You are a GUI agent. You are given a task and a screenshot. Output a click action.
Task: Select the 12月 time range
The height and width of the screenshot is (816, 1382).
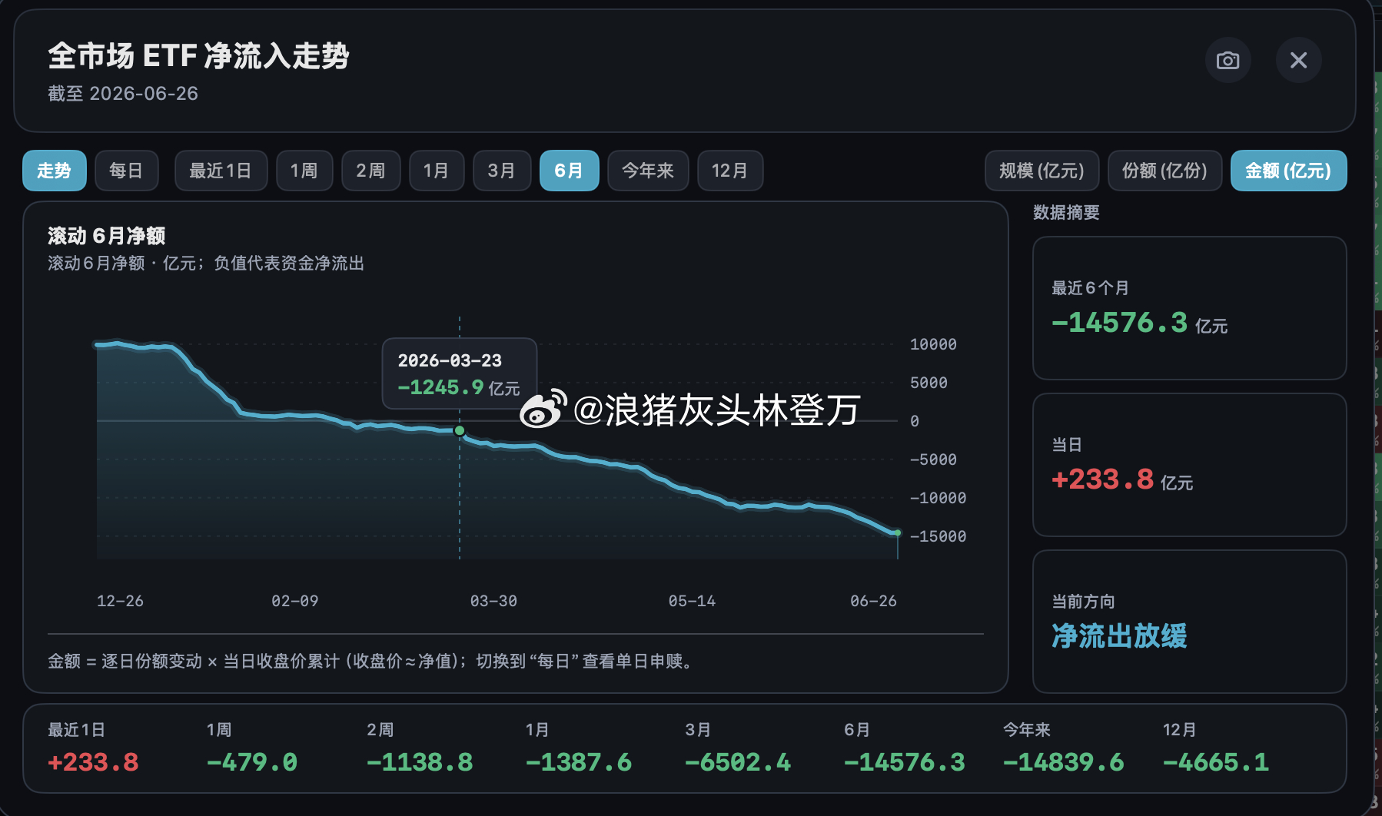(x=730, y=171)
